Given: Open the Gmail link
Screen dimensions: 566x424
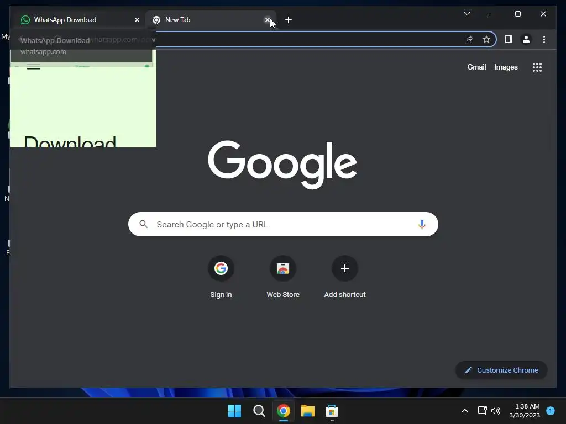Looking at the screenshot, I should (x=476, y=67).
